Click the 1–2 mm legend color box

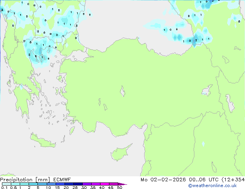click(x=24, y=184)
